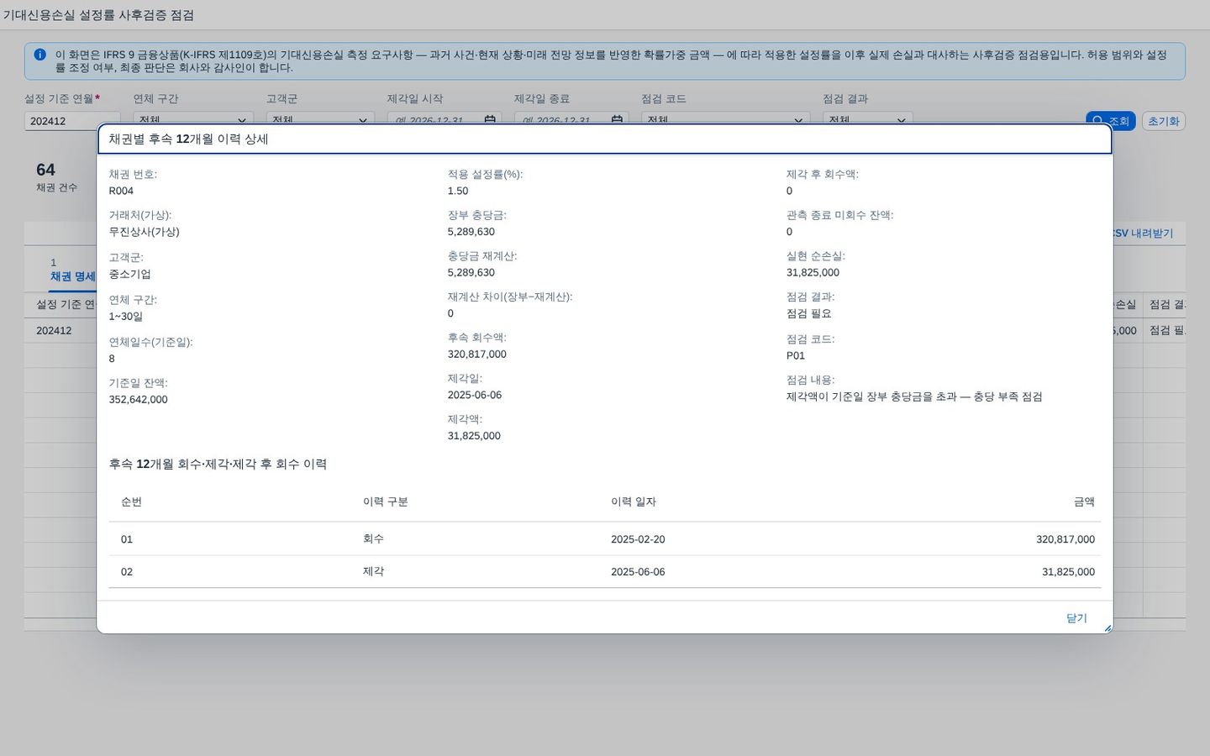The width and height of the screenshot is (1210, 756).
Task: Select the 회수 cell in history row 01
Action: (373, 538)
